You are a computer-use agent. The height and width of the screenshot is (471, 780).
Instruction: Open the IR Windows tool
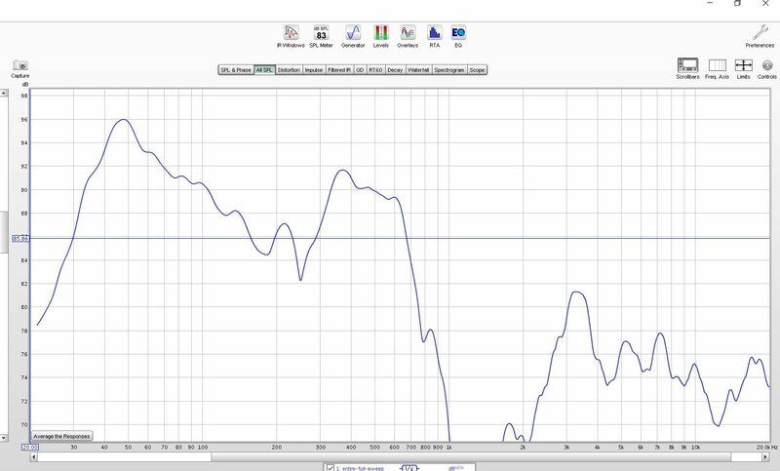tap(291, 36)
